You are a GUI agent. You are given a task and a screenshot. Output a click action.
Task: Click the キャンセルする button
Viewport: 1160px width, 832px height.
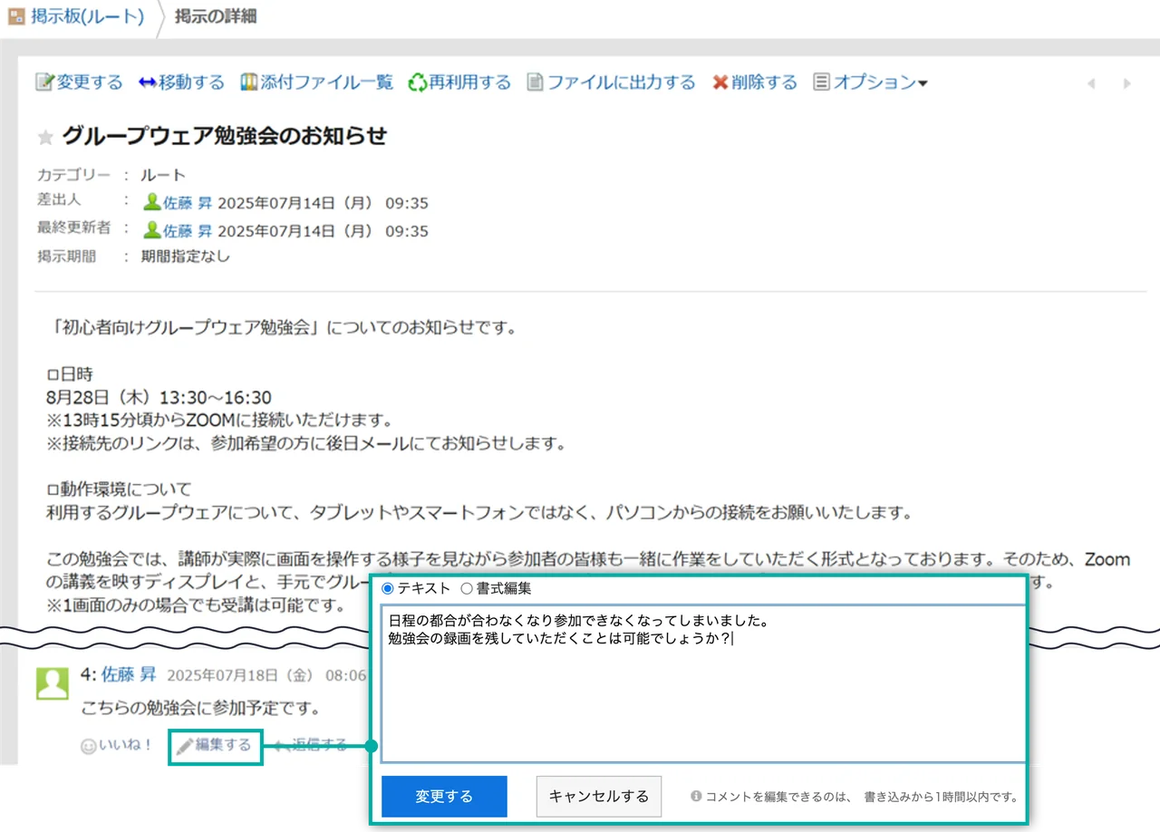599,797
